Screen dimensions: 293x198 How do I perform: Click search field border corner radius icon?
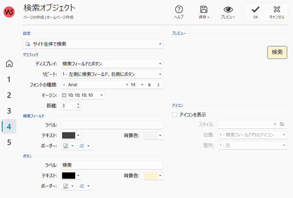82,146
